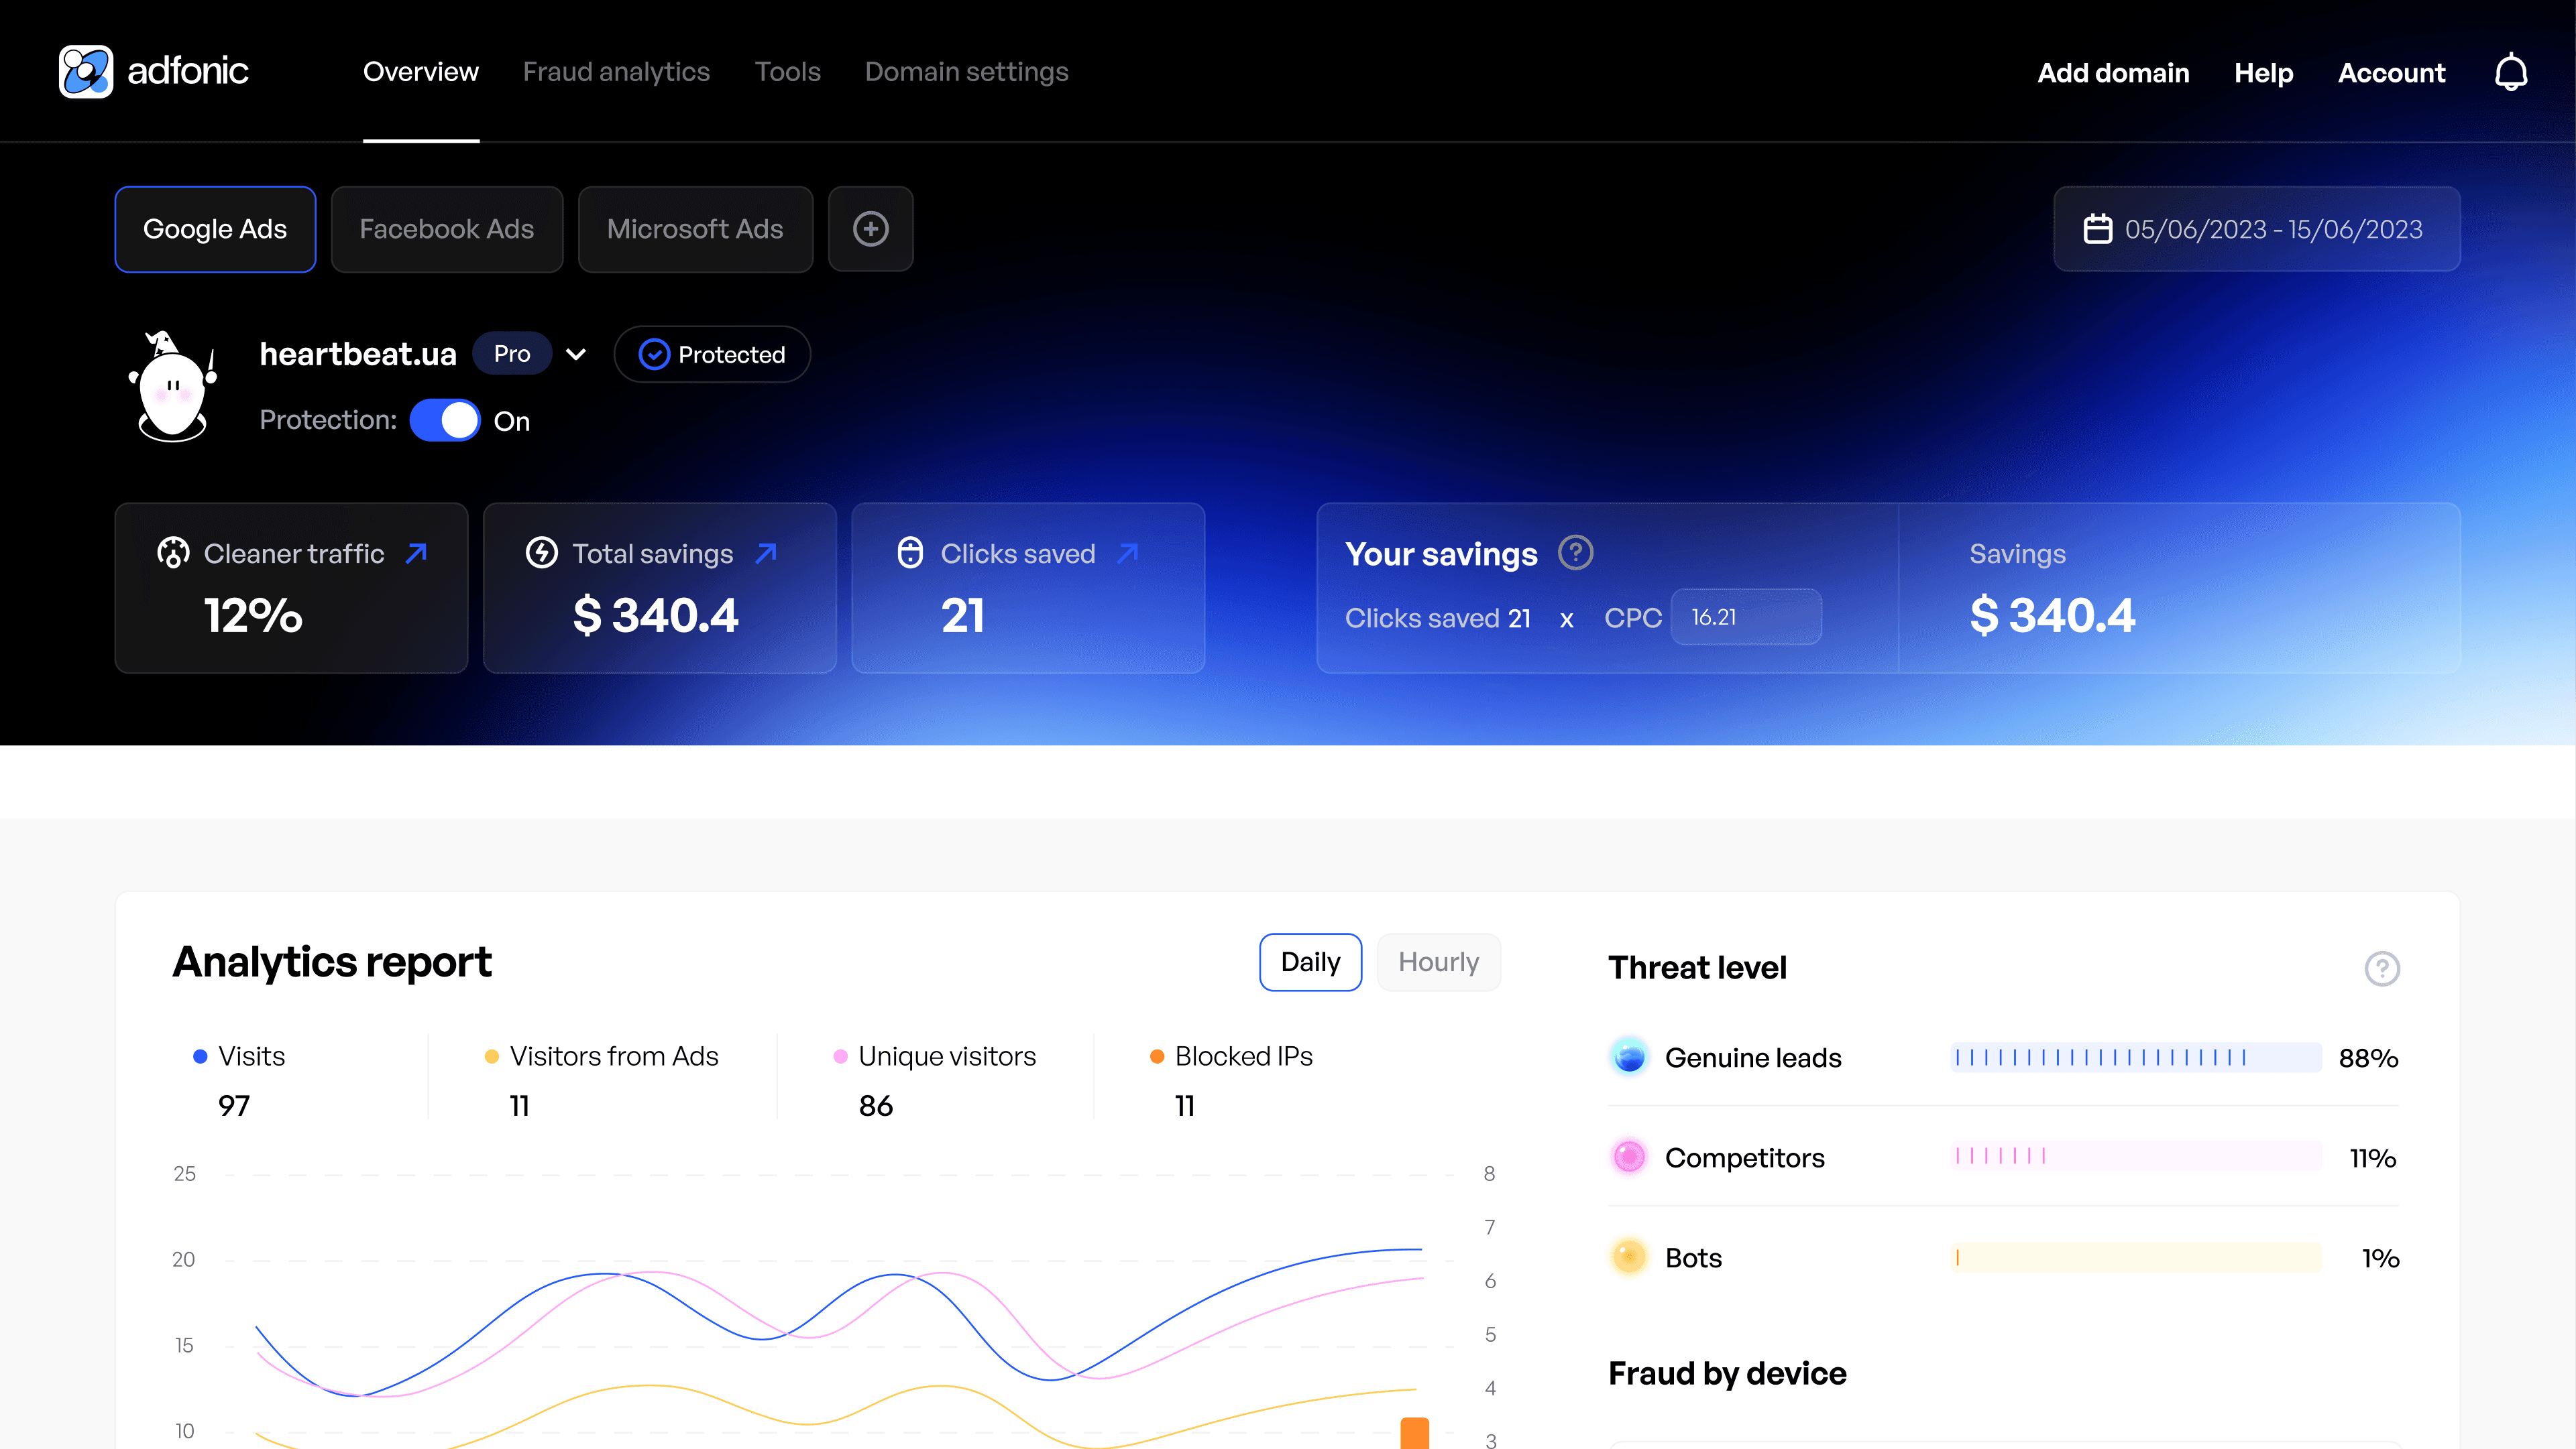The height and width of the screenshot is (1449, 2576).
Task: Click the Fraud by device heading
Action: point(1727,1373)
